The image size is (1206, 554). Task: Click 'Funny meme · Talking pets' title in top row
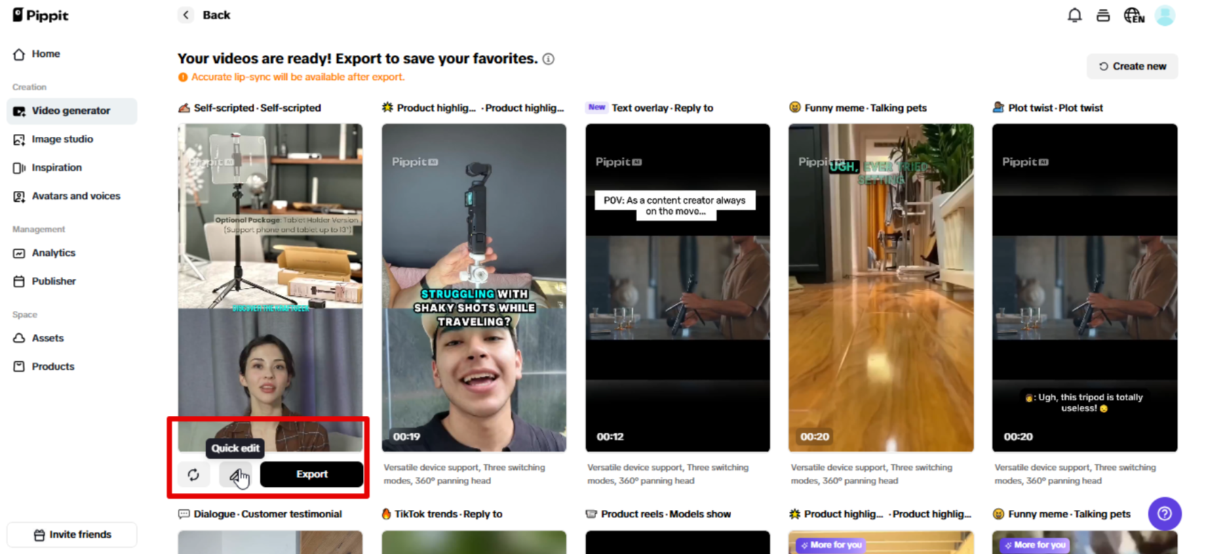tap(865, 108)
